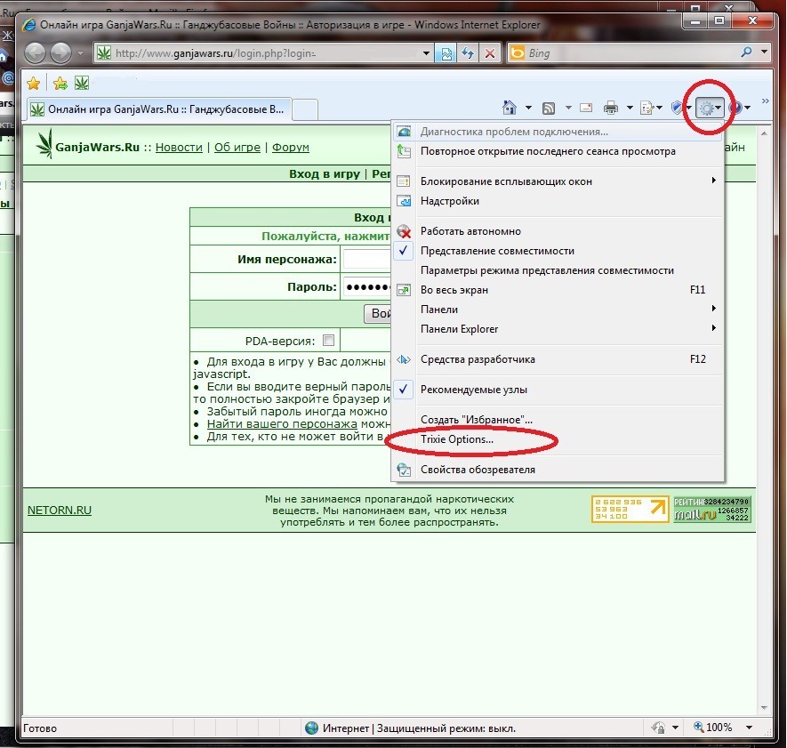
Task: Select Надстройки menu entry
Action: click(x=557, y=201)
